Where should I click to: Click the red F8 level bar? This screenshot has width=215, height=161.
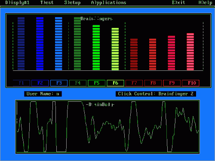(153, 54)
